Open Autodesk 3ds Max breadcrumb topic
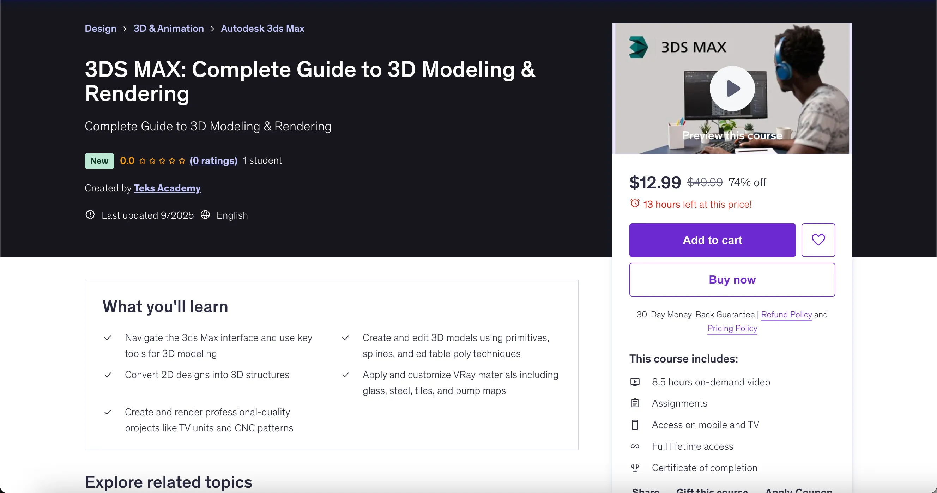The width and height of the screenshot is (937, 493). coord(262,28)
